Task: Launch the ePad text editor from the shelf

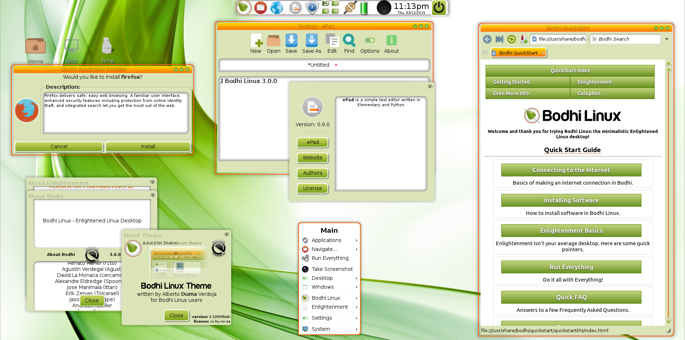Action: click(x=295, y=7)
